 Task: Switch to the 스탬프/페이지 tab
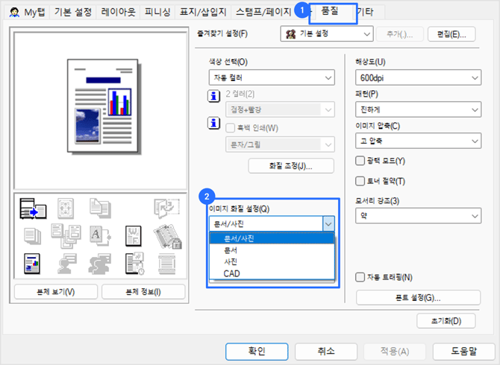(263, 13)
